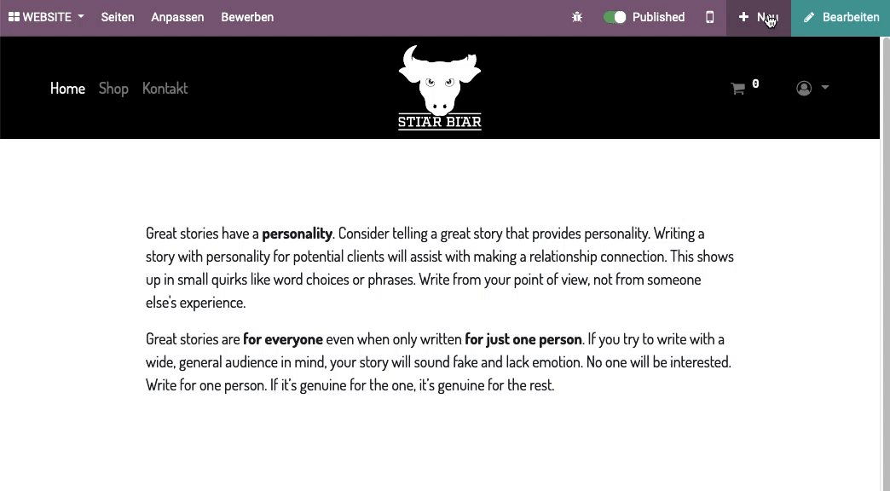Go to the Shop page link
The image size is (890, 491).
coord(113,89)
